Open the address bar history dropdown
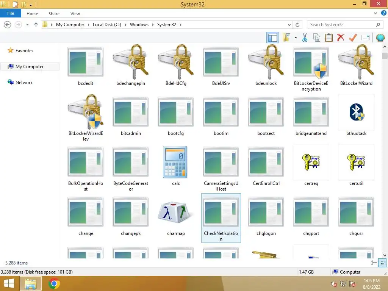Screen dimensions: 388x291 pos(289,25)
